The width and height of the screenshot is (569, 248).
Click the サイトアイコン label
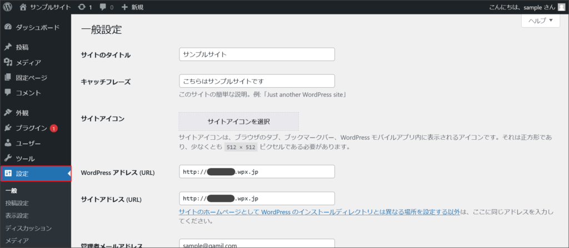[103, 119]
